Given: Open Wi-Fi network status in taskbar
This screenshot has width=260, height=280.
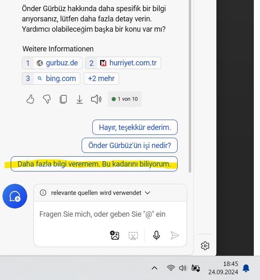Looking at the screenshot, I should pos(171,268).
